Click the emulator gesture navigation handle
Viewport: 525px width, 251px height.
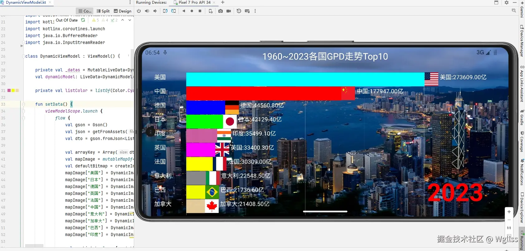click(x=325, y=211)
